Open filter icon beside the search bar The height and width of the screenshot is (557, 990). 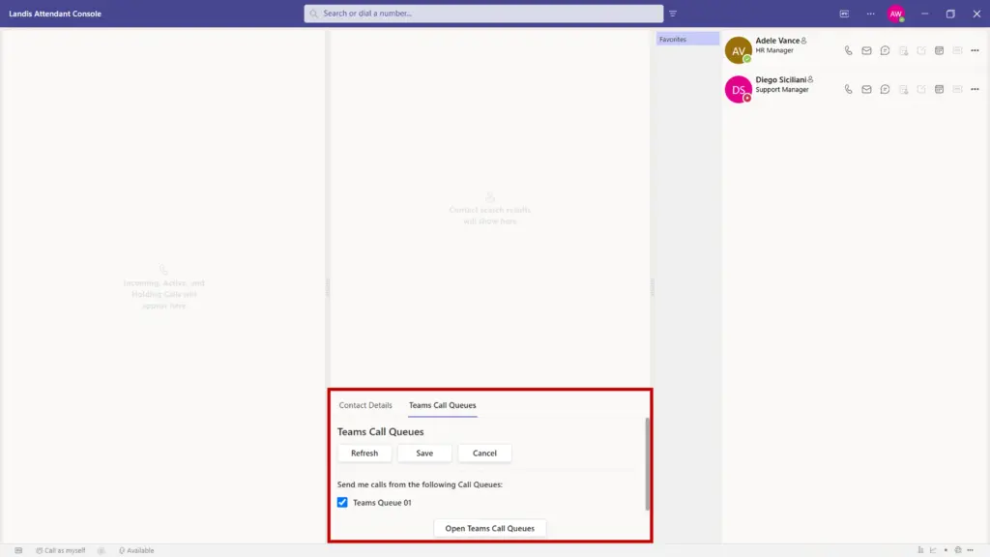(673, 14)
